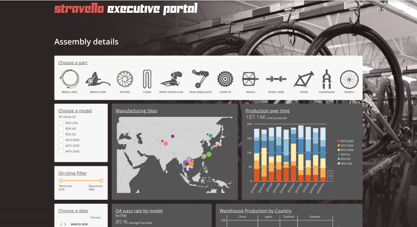Choose the Cassette part icon
Viewport: 417px width, 227px height.
(x=225, y=79)
